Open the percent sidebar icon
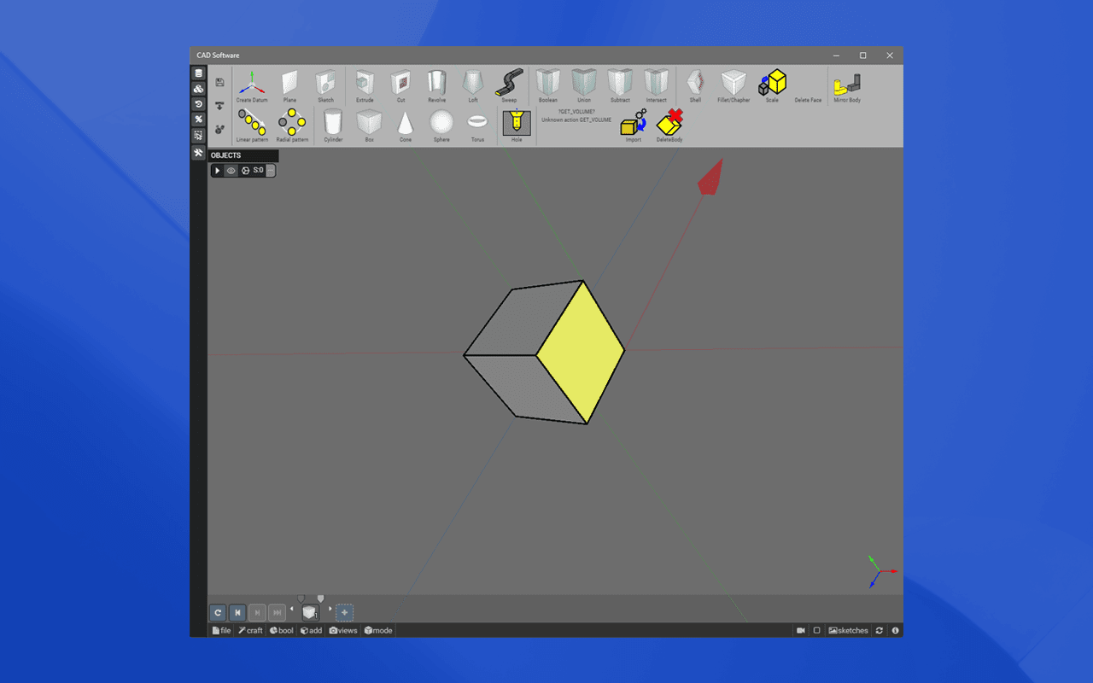The height and width of the screenshot is (683, 1093). click(198, 120)
